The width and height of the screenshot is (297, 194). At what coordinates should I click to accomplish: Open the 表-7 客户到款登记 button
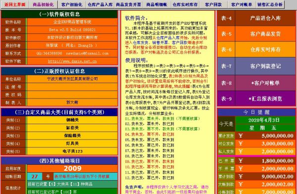tap(256, 66)
